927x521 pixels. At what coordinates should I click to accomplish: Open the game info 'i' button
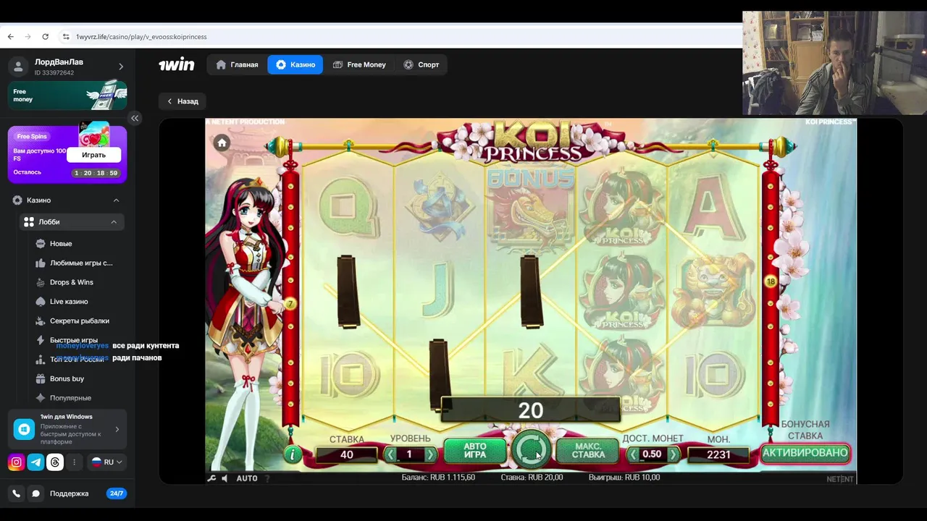pyautogui.click(x=293, y=454)
